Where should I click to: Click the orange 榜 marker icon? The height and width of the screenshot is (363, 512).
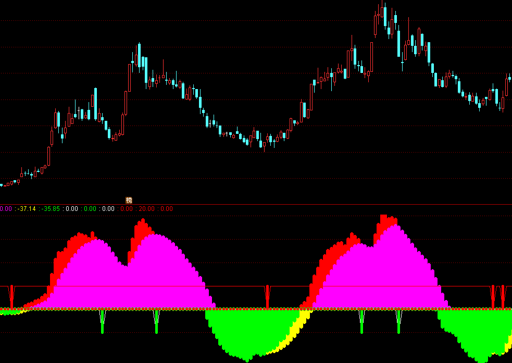pyautogui.click(x=129, y=200)
